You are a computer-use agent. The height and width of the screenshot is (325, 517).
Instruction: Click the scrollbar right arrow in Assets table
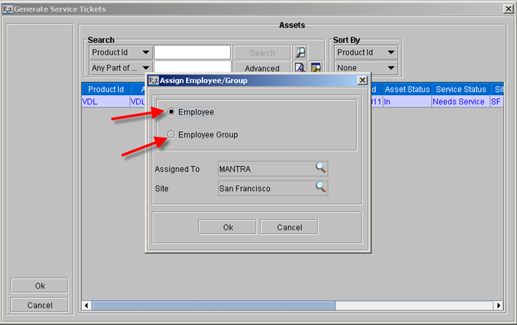(498, 305)
